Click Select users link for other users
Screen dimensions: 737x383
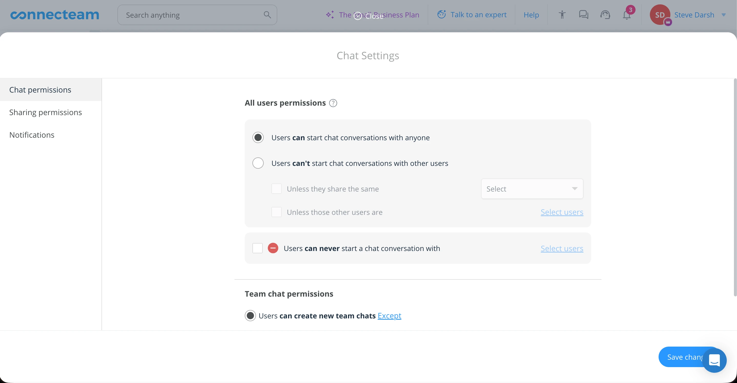point(562,212)
